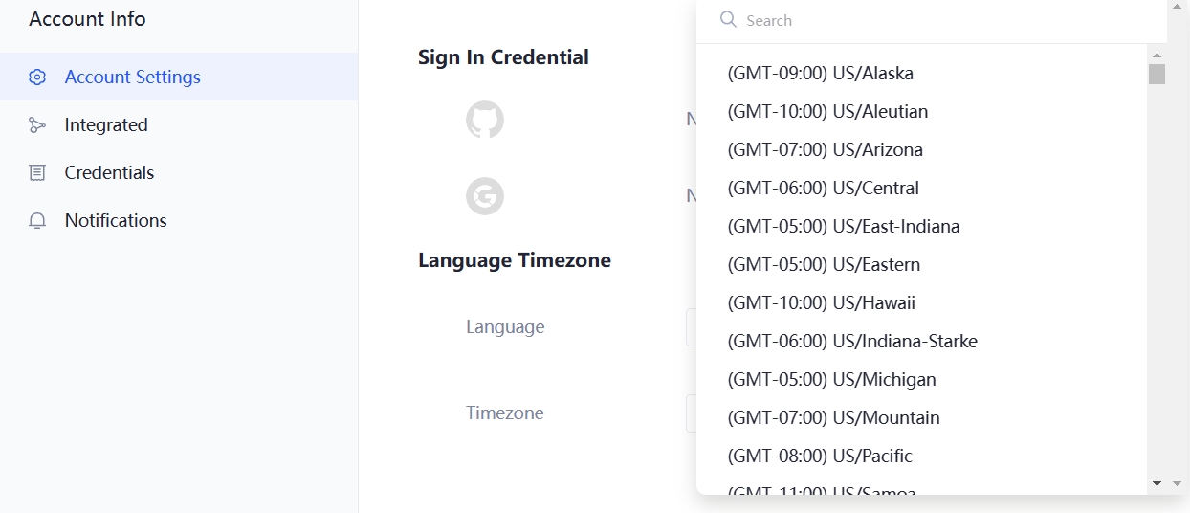Screen dimensions: 1190x513
Task: Choose US/Hawaii from timezone list
Action: click(821, 303)
